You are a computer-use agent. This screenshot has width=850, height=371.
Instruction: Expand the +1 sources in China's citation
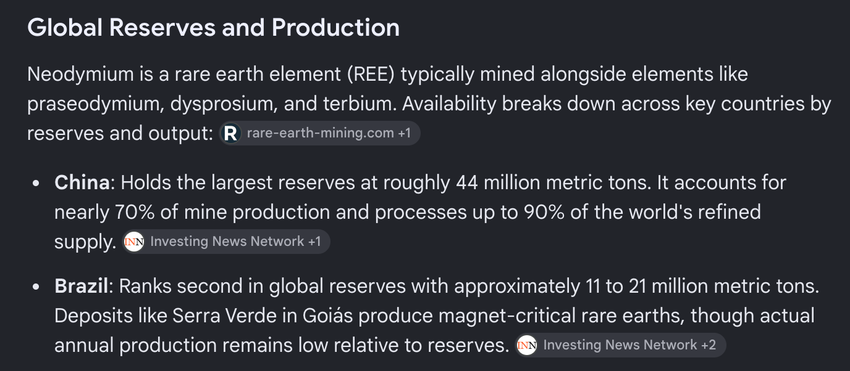314,242
